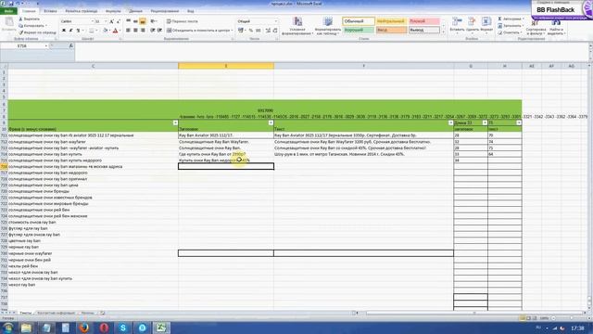The image size is (593, 334).
Task: Open filter dropdown for Заголовок column header
Action: point(271,122)
